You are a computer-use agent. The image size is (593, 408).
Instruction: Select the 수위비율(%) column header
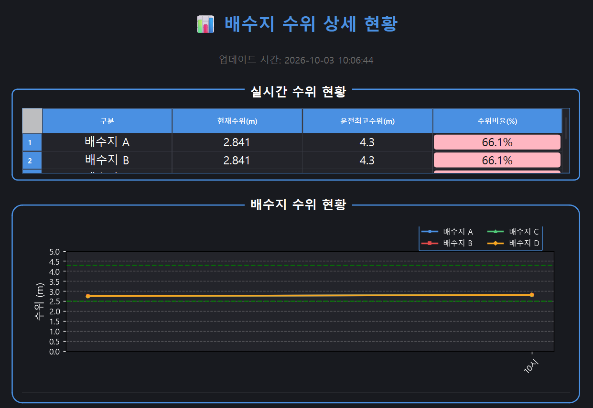point(497,121)
